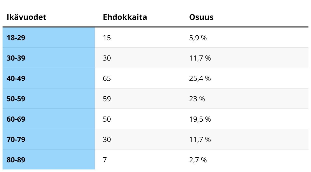Click candidate count 59 for ages 50-59
Image resolution: width=311 pixels, height=172 pixels.
click(x=107, y=99)
